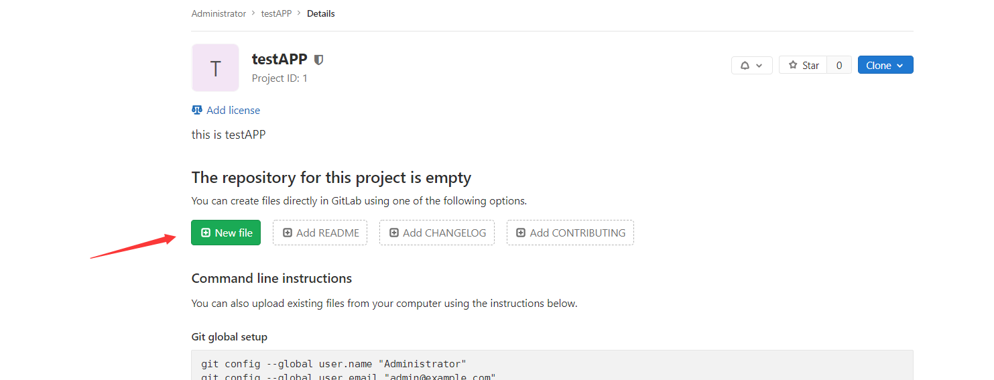Click the New file button

(x=226, y=233)
